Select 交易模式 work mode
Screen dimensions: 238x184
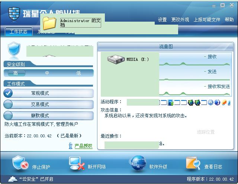[48, 105]
